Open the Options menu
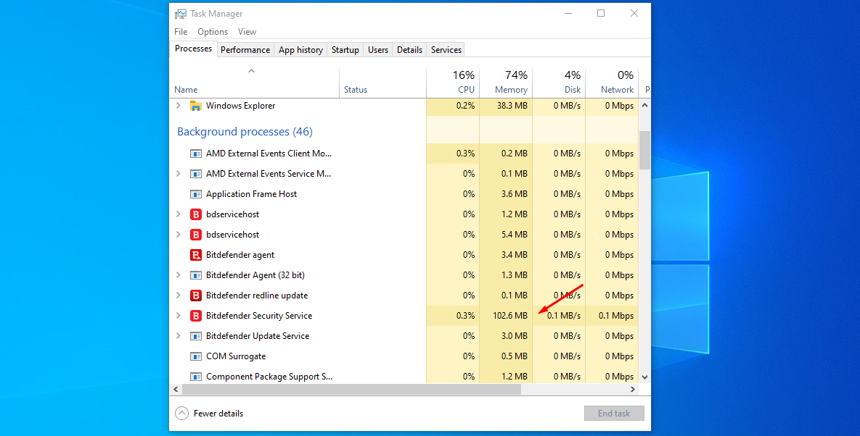Screen dimensions: 860x436 (213, 32)
